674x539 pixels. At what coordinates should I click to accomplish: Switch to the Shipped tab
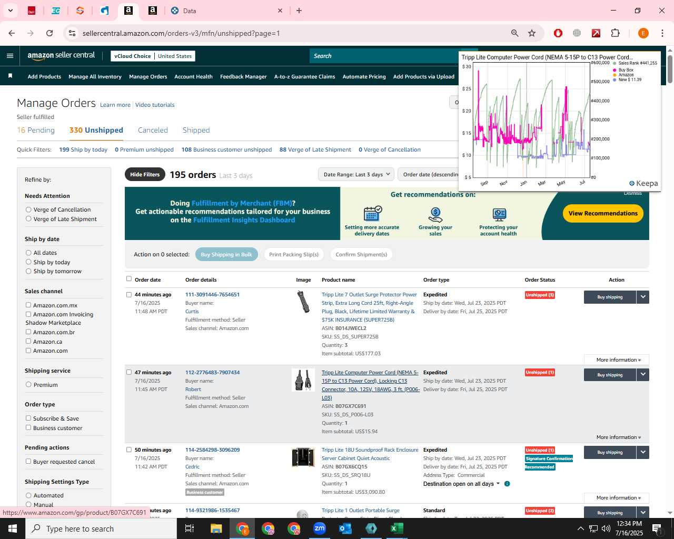[196, 130]
